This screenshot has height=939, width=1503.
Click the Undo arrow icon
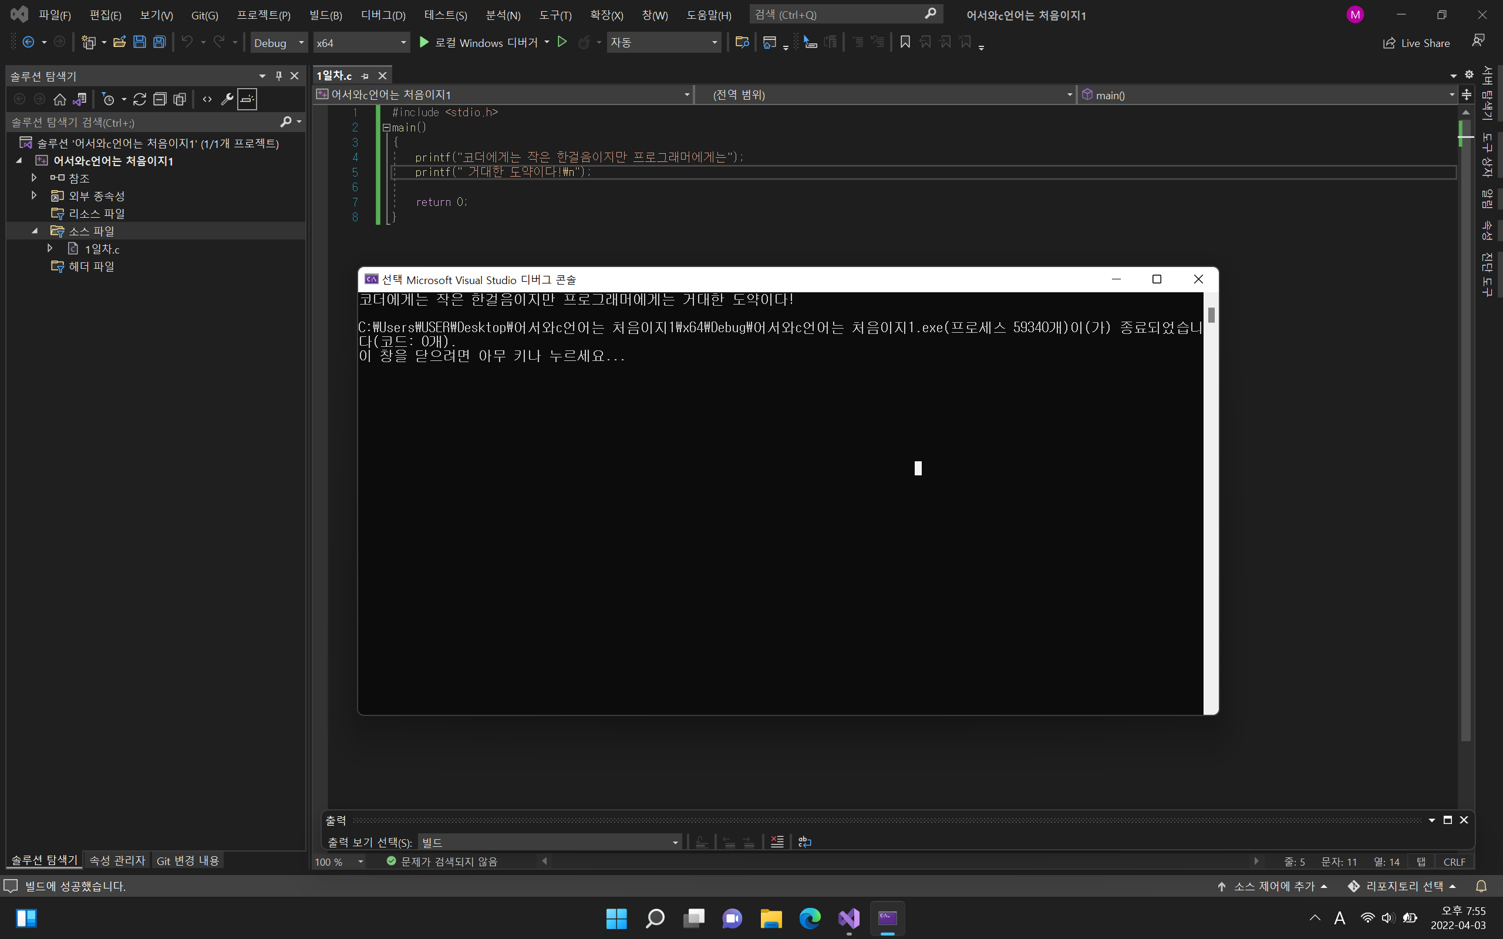tap(187, 42)
